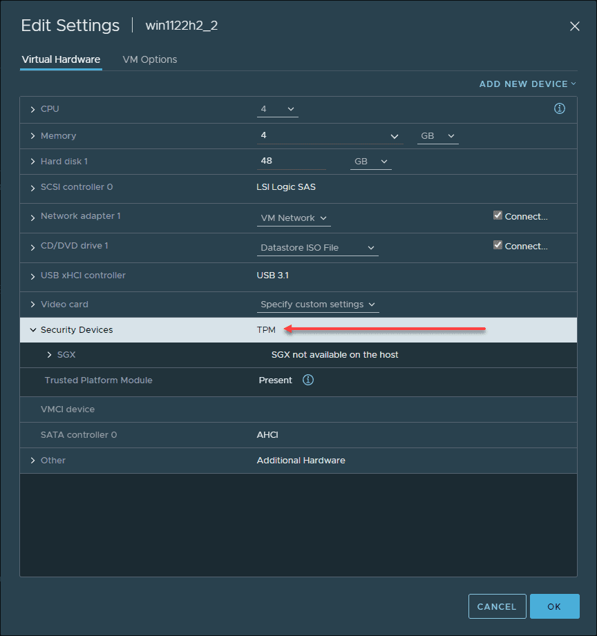Select the Virtual Hardware tab
The height and width of the screenshot is (636, 597).
coord(61,59)
